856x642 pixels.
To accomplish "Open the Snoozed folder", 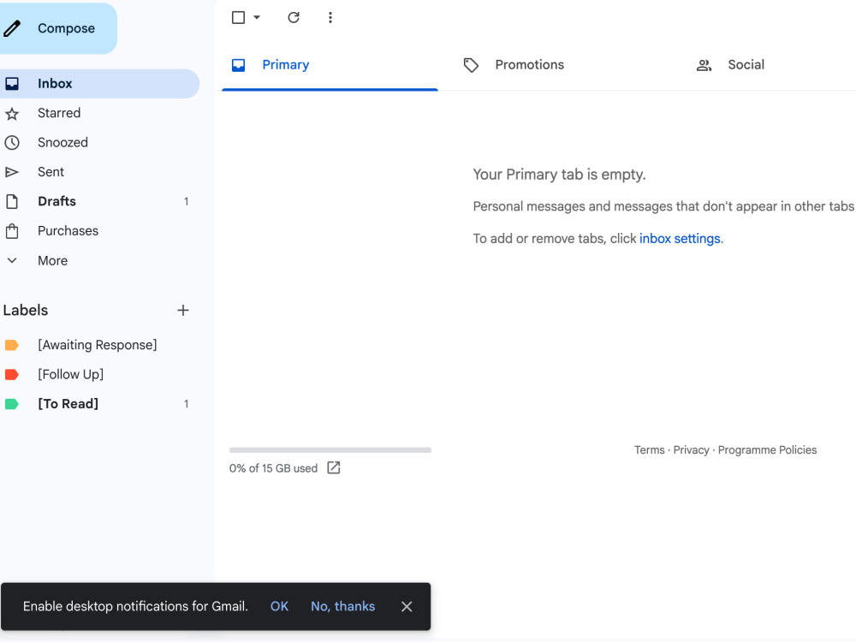I will pyautogui.click(x=99, y=142).
